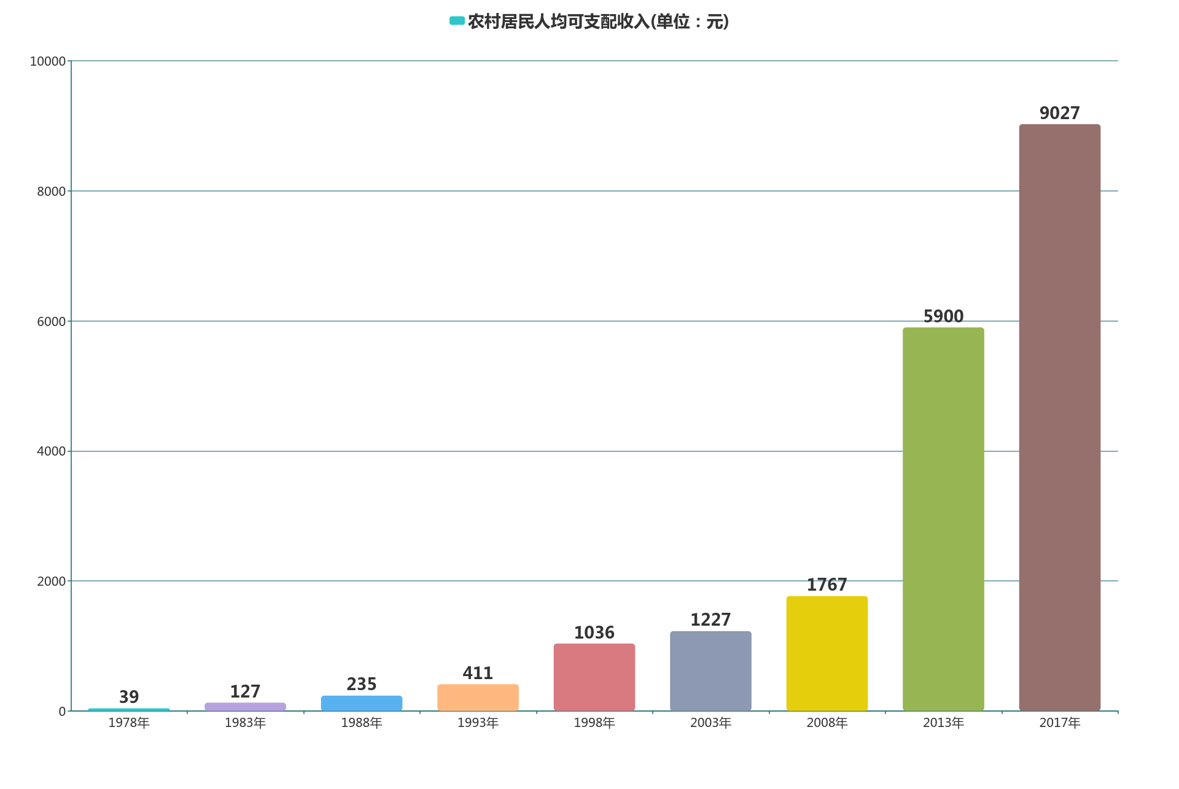1179x789 pixels.
Task: Click the 10000 y-axis tick label
Action: (48, 61)
